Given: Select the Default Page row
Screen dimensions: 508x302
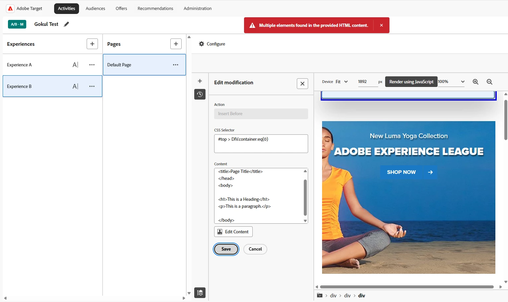Looking at the screenshot, I should point(144,65).
